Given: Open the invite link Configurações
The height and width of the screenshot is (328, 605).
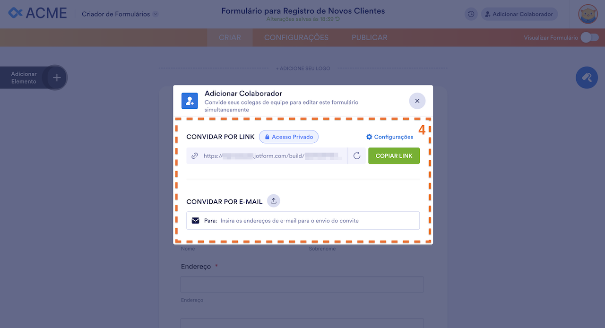Looking at the screenshot, I should point(389,137).
